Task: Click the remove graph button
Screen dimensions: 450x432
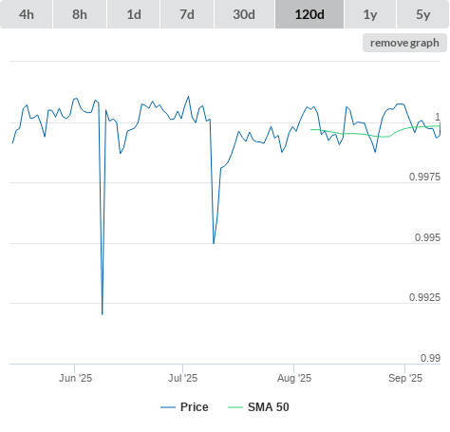Action: [x=404, y=43]
